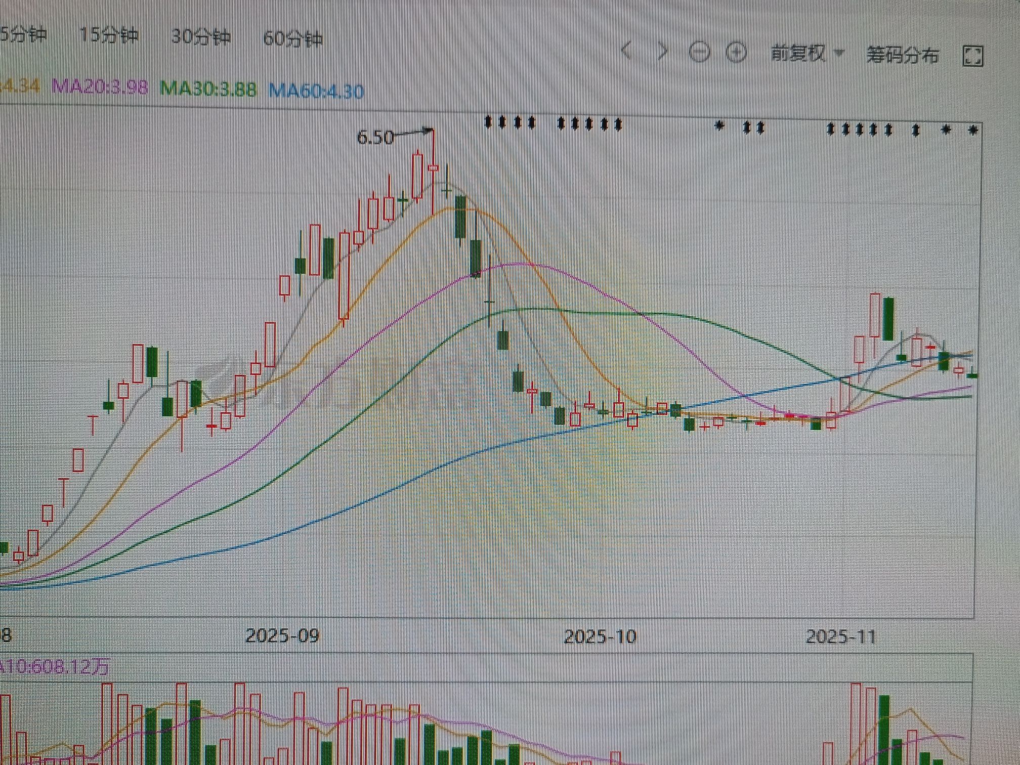Click the MA60:4.30 indicator label
This screenshot has width=1020, height=765.
pos(316,91)
